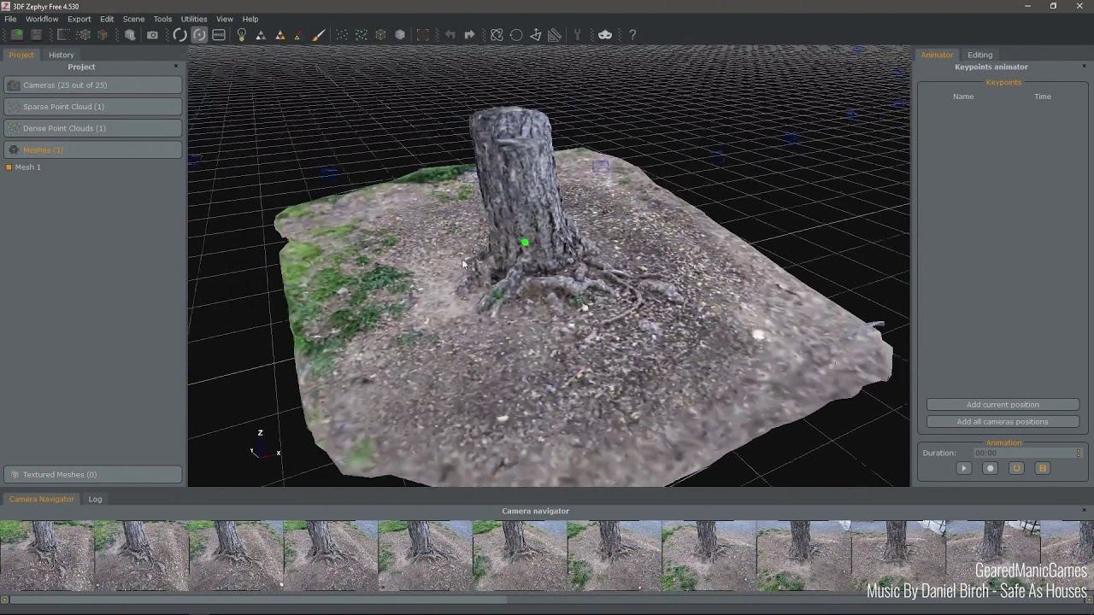Click the open project folder icon
The height and width of the screenshot is (615, 1094).
pos(16,35)
